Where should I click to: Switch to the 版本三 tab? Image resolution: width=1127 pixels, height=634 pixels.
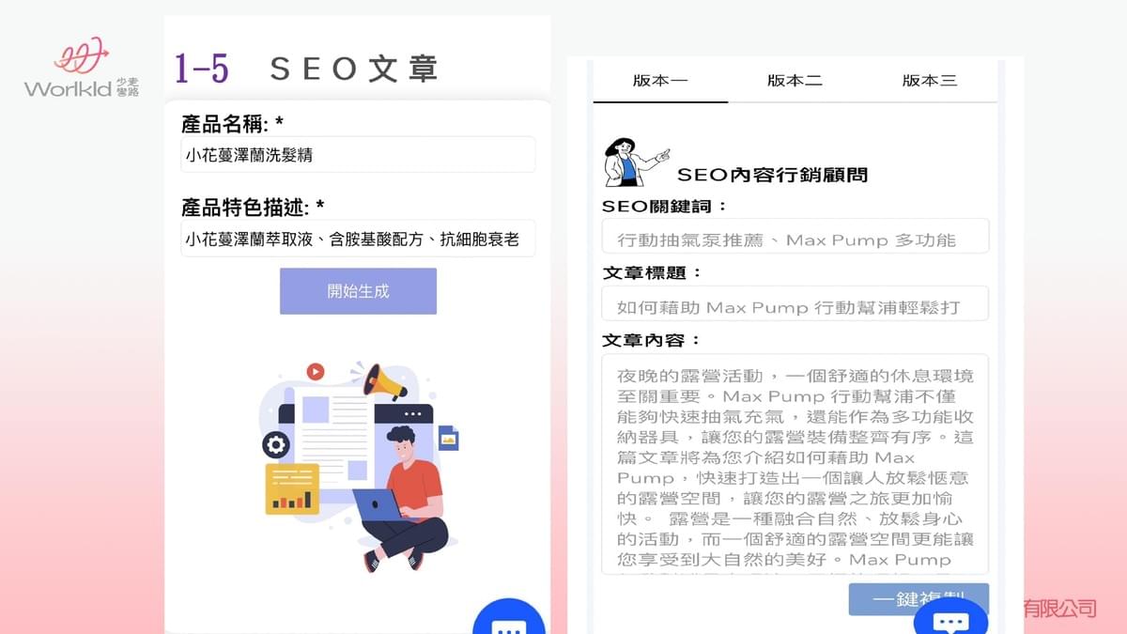[x=929, y=81]
